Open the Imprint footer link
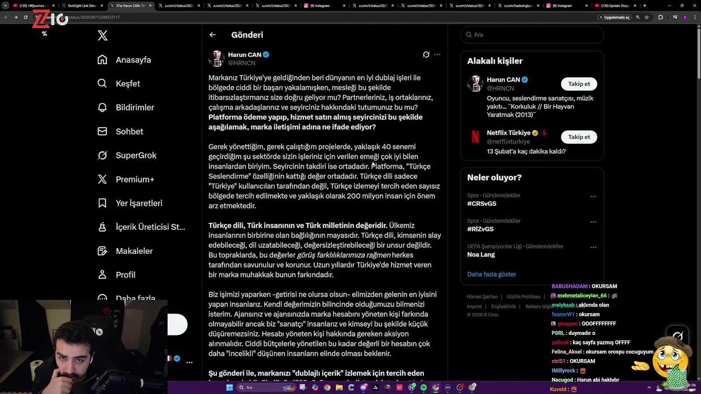 474,306
